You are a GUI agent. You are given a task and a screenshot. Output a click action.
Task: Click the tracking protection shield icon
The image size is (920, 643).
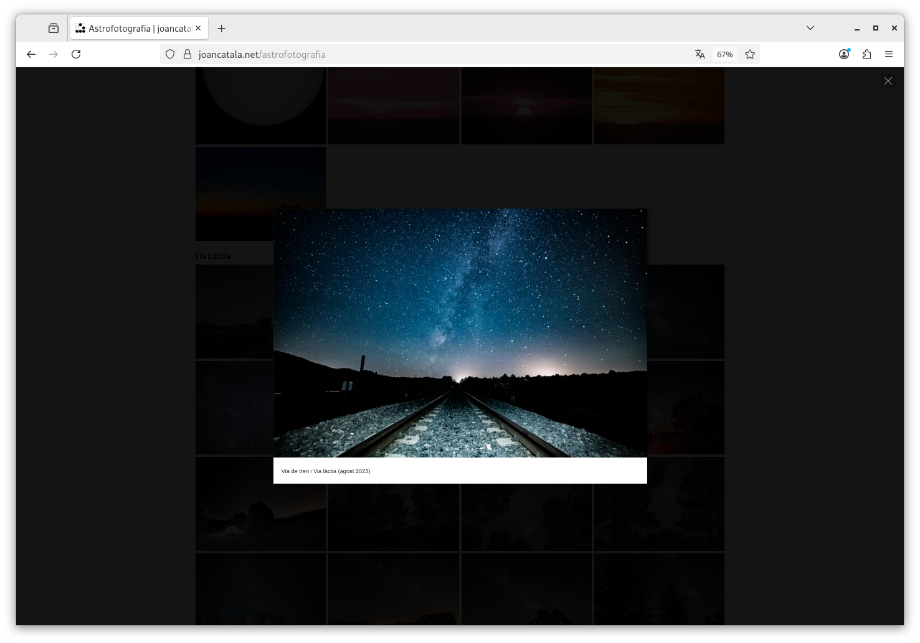[170, 54]
